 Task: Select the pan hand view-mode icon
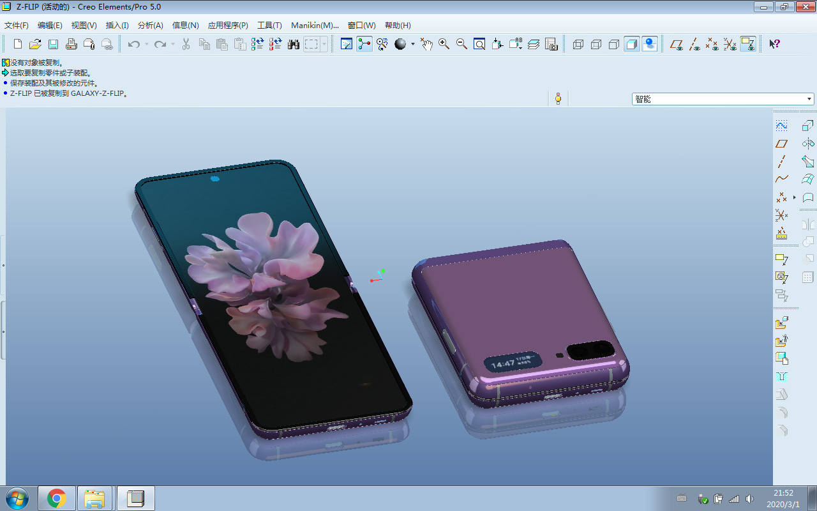(x=426, y=44)
